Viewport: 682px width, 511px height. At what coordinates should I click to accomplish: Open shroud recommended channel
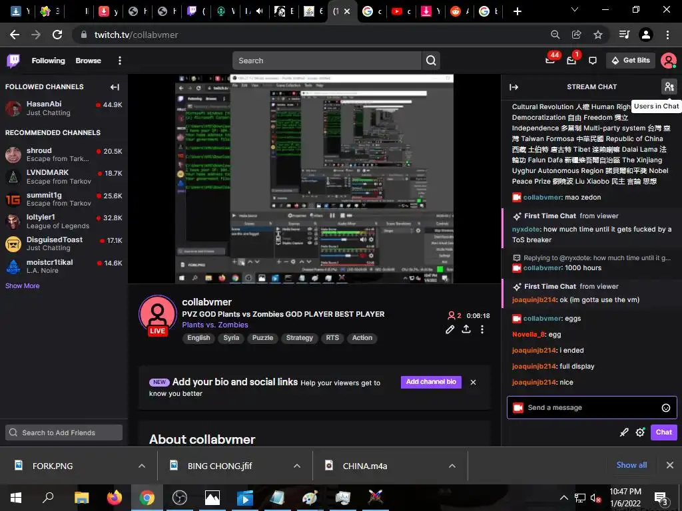click(64, 154)
